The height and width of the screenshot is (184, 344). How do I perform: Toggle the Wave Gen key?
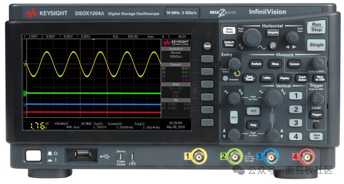click(x=316, y=136)
